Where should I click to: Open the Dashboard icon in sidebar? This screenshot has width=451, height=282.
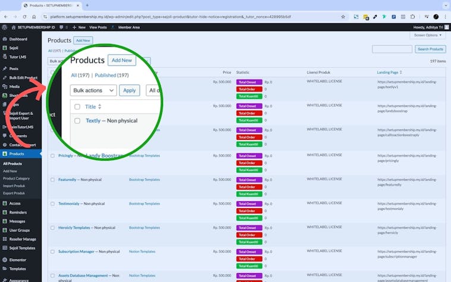[x=4, y=39]
